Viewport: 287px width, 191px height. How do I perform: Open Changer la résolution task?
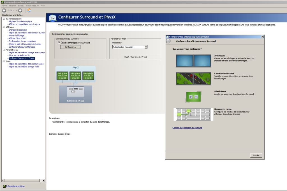(x=18, y=30)
